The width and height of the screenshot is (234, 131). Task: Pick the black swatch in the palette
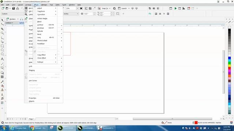pyautogui.click(x=230, y=30)
